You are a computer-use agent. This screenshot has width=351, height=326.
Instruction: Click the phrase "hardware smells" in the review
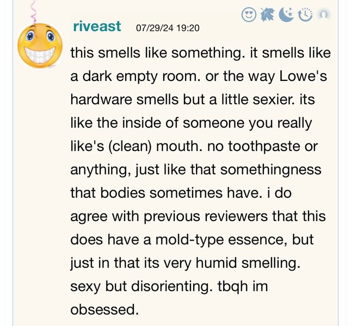pos(125,99)
